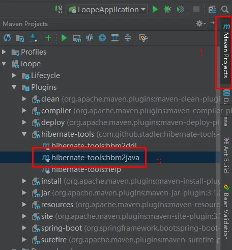Expand the surefire plugin
This screenshot has width=232, height=250.
coord(24,240)
